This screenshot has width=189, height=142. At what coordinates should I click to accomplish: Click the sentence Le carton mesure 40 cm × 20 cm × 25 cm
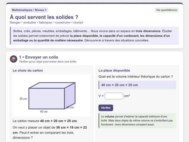coord(45,121)
